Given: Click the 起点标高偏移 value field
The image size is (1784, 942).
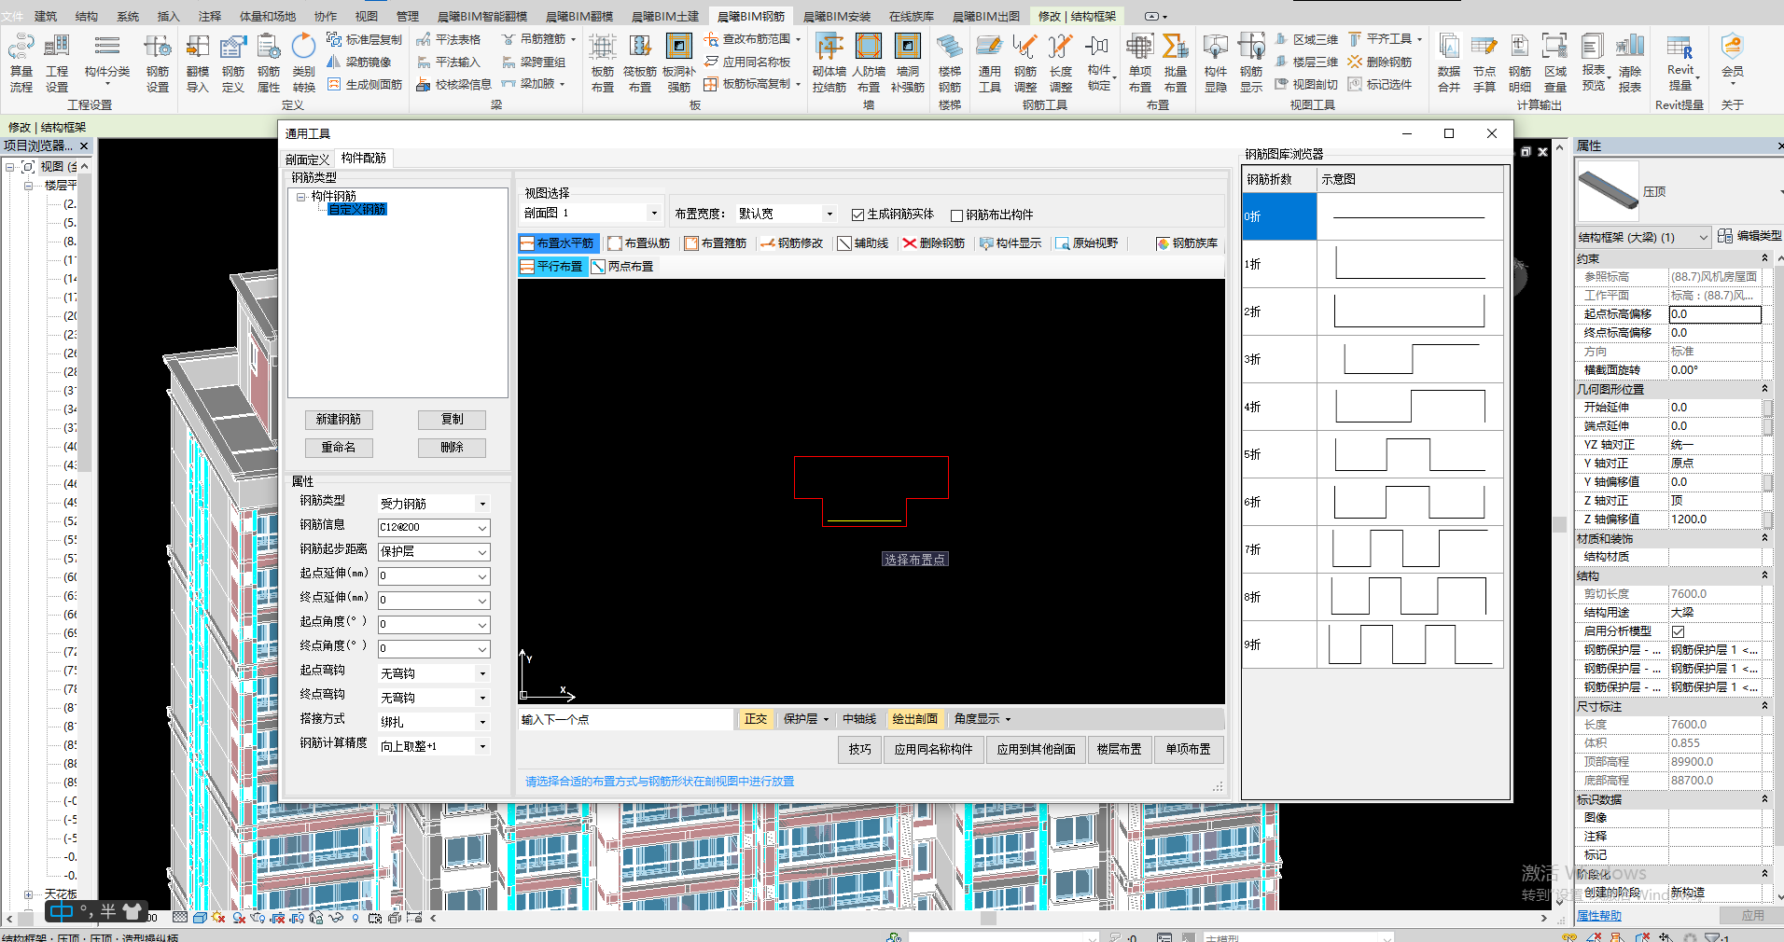Looking at the screenshot, I should (1715, 314).
